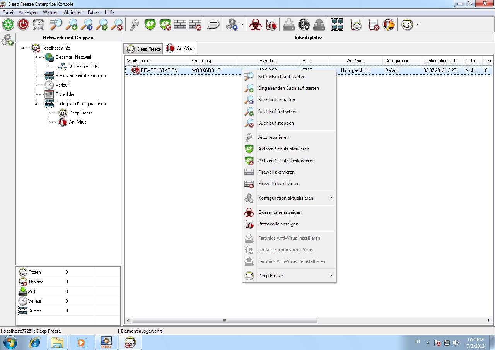Click the toolbar multiple computers grid icon

coord(337,25)
